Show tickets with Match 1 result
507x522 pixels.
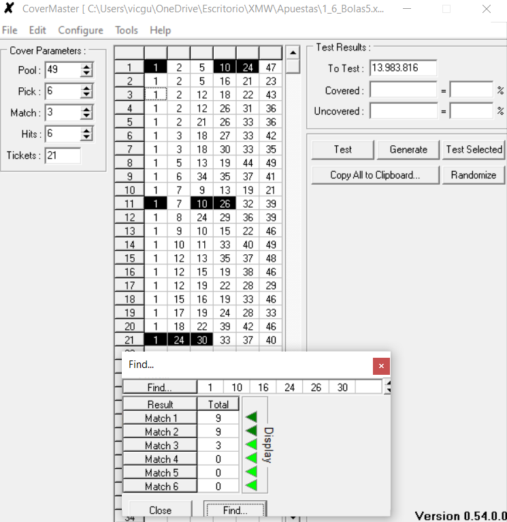pyautogui.click(x=251, y=418)
